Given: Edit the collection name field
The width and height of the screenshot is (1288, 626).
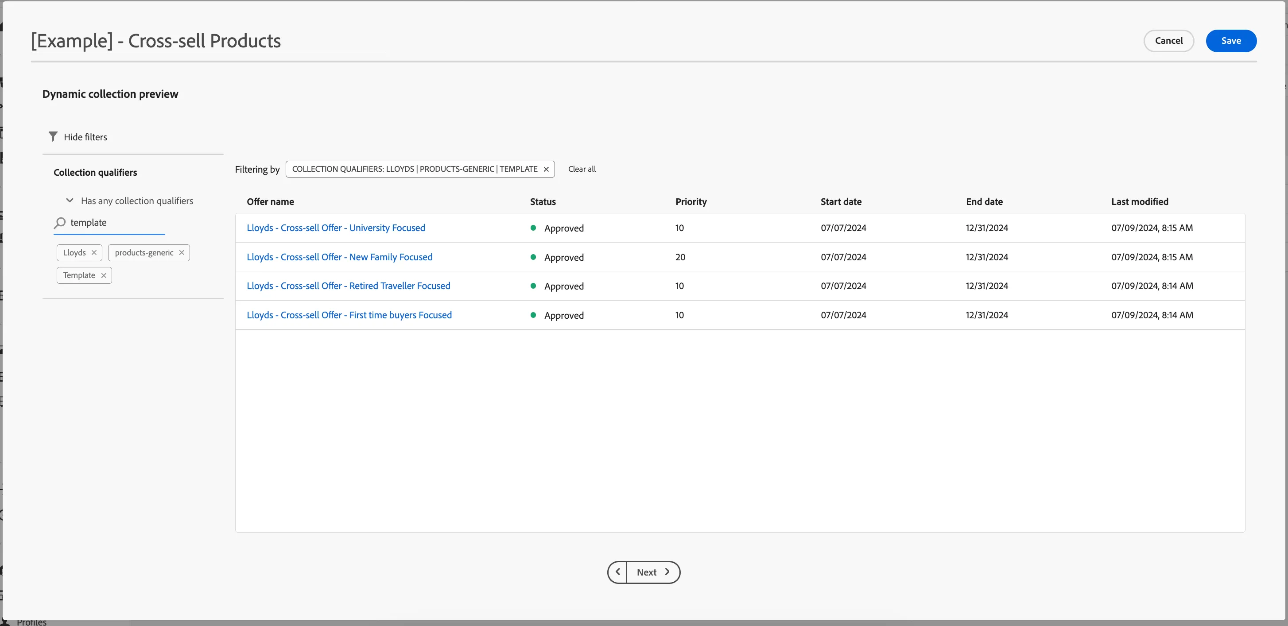Looking at the screenshot, I should (x=207, y=41).
